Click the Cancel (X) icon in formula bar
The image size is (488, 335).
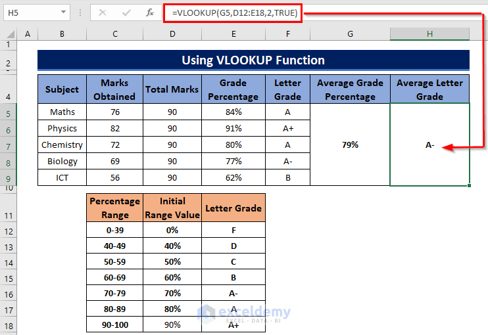(103, 12)
